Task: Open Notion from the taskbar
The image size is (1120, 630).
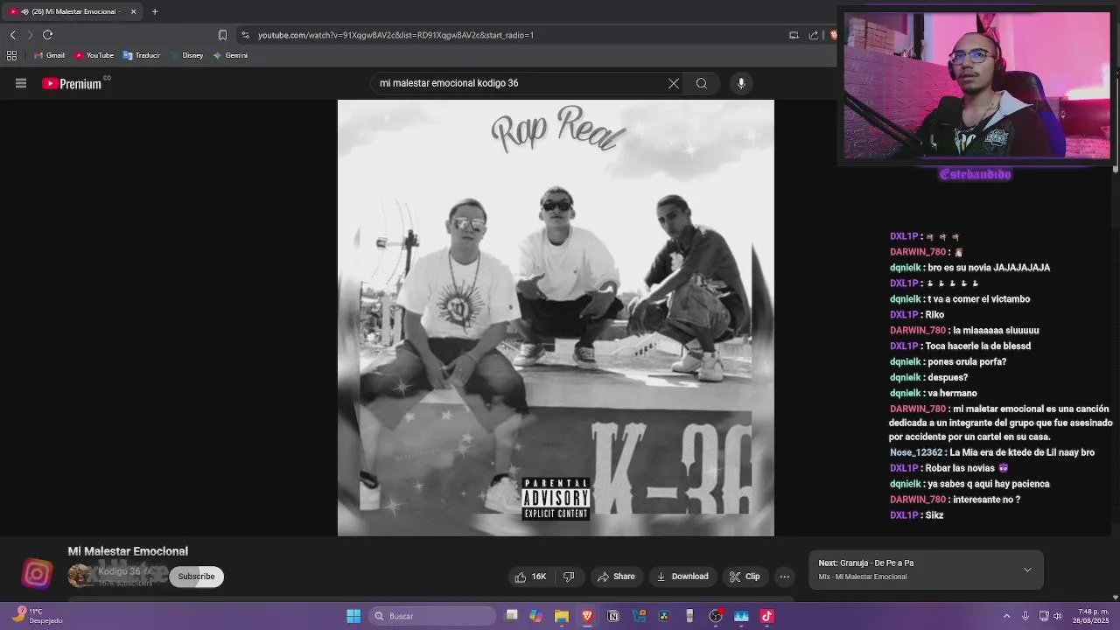Action: [x=612, y=616]
